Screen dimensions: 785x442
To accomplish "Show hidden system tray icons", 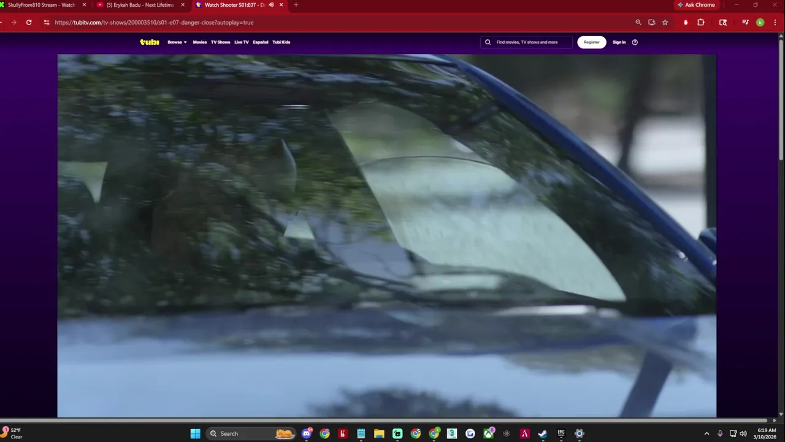I will 706,433.
